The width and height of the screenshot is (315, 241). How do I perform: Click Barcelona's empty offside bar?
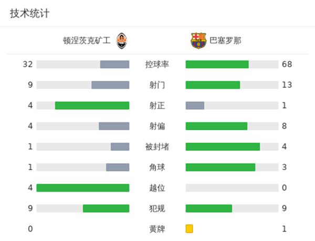(x=232, y=188)
